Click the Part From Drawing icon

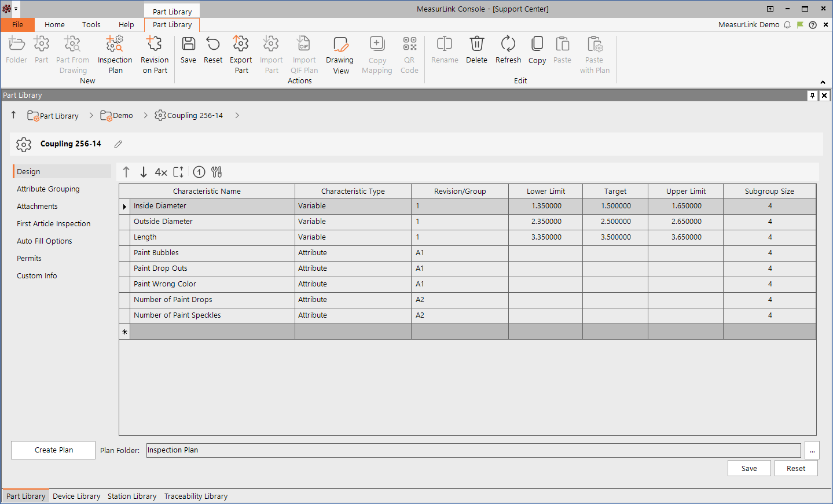[72, 44]
